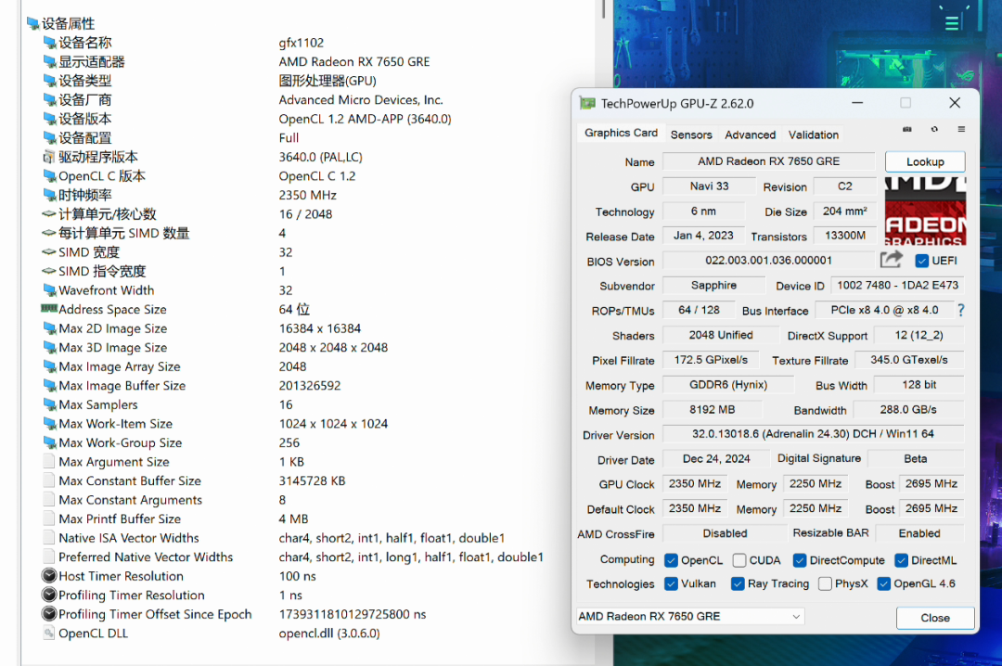Toggle the Ray Tracing checkbox
The height and width of the screenshot is (666, 1002).
click(x=738, y=583)
